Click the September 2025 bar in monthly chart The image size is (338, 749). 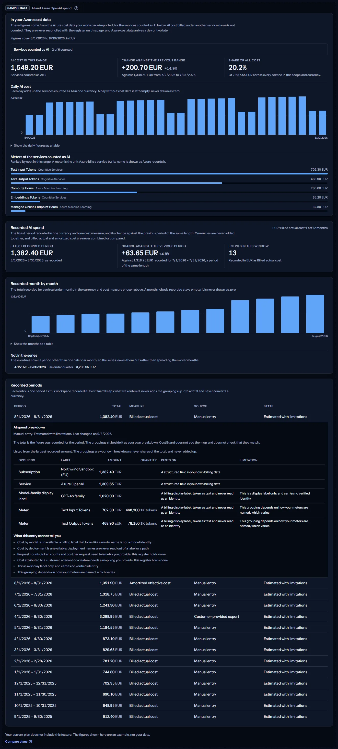pos(40,324)
